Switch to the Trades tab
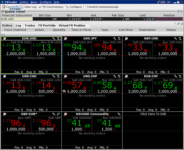 (30, 26)
